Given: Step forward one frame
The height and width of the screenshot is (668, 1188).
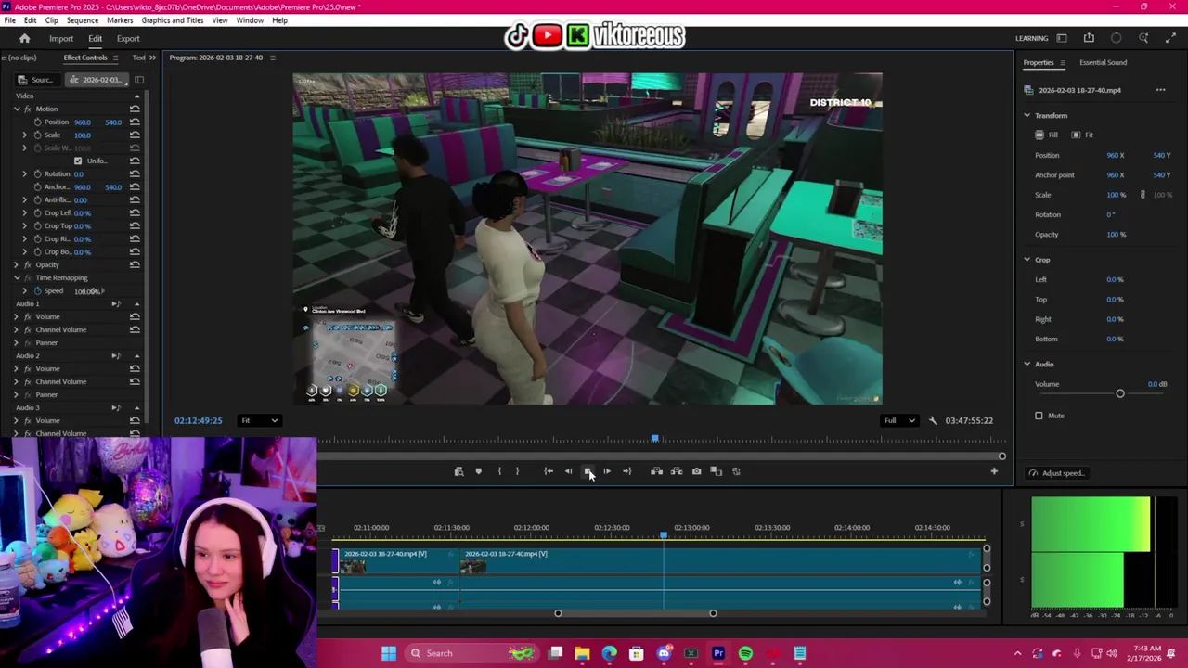Looking at the screenshot, I should point(607,471).
